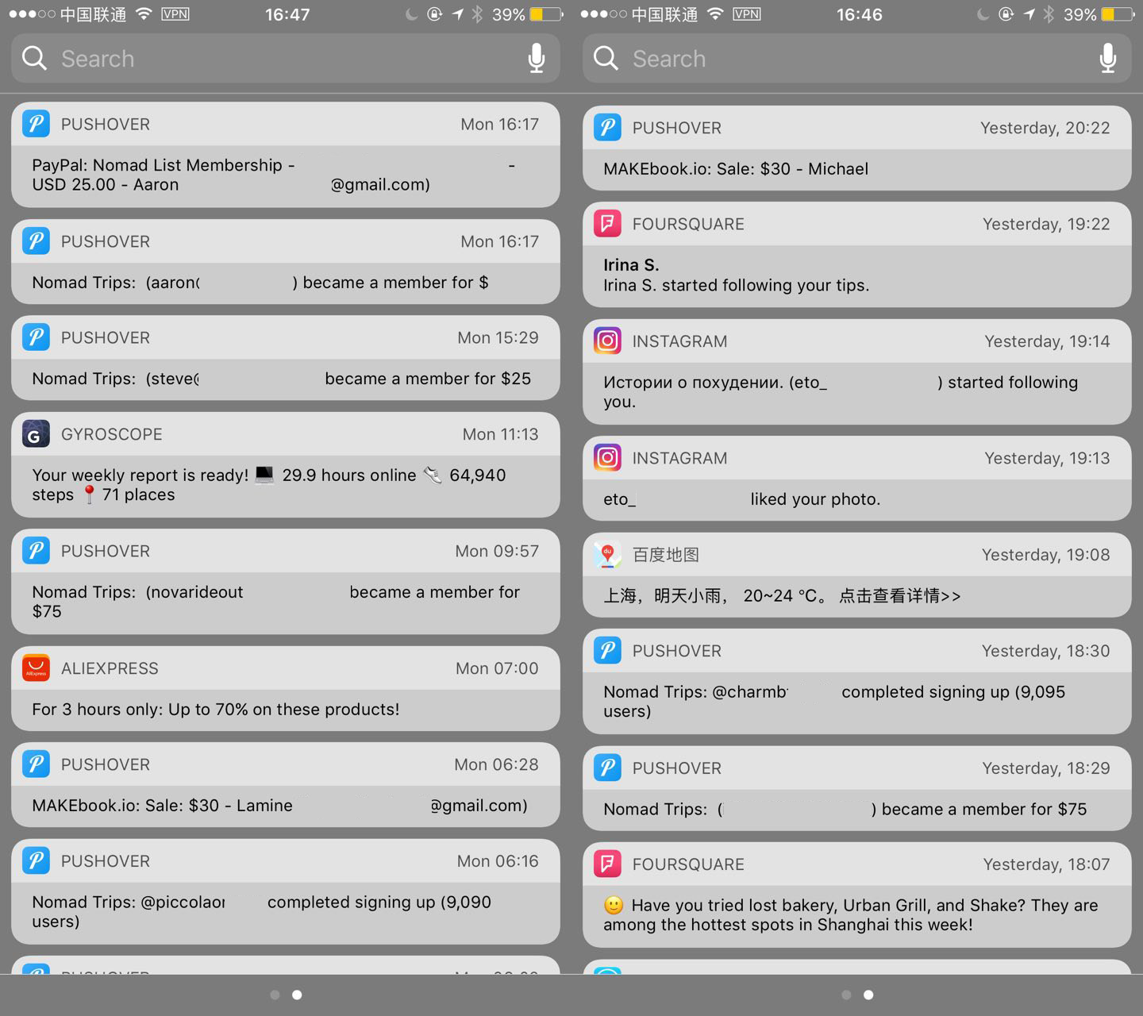Open the AliExpress 70% off notification
The height and width of the screenshot is (1016, 1143).
click(286, 689)
